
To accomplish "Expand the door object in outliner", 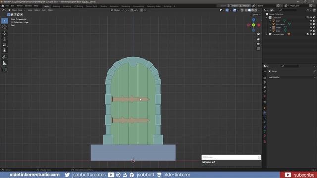I will pos(270,21).
